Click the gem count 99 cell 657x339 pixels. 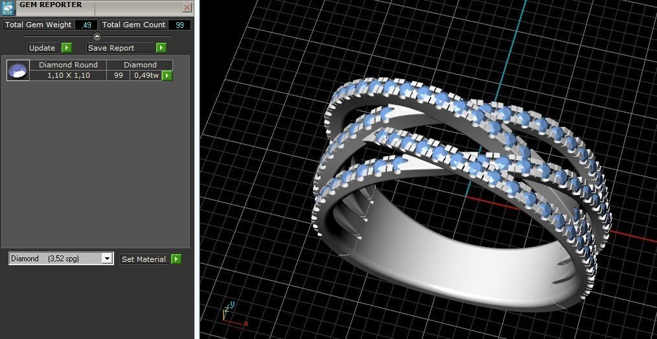(x=118, y=75)
